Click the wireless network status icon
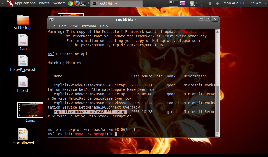 (x=201, y=3)
